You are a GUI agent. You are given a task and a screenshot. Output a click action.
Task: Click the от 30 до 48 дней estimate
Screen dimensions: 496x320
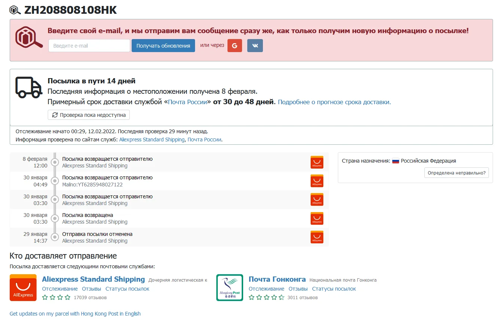[244, 102]
